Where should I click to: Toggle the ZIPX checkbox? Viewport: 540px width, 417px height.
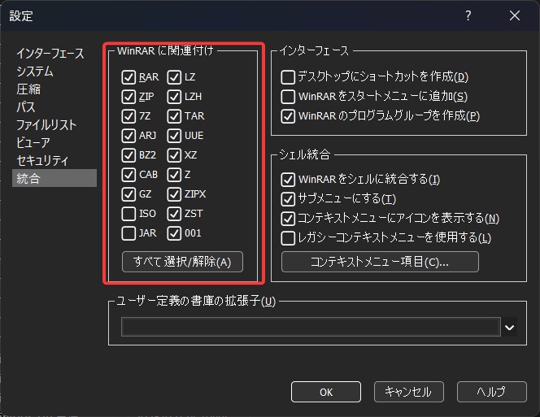[174, 194]
